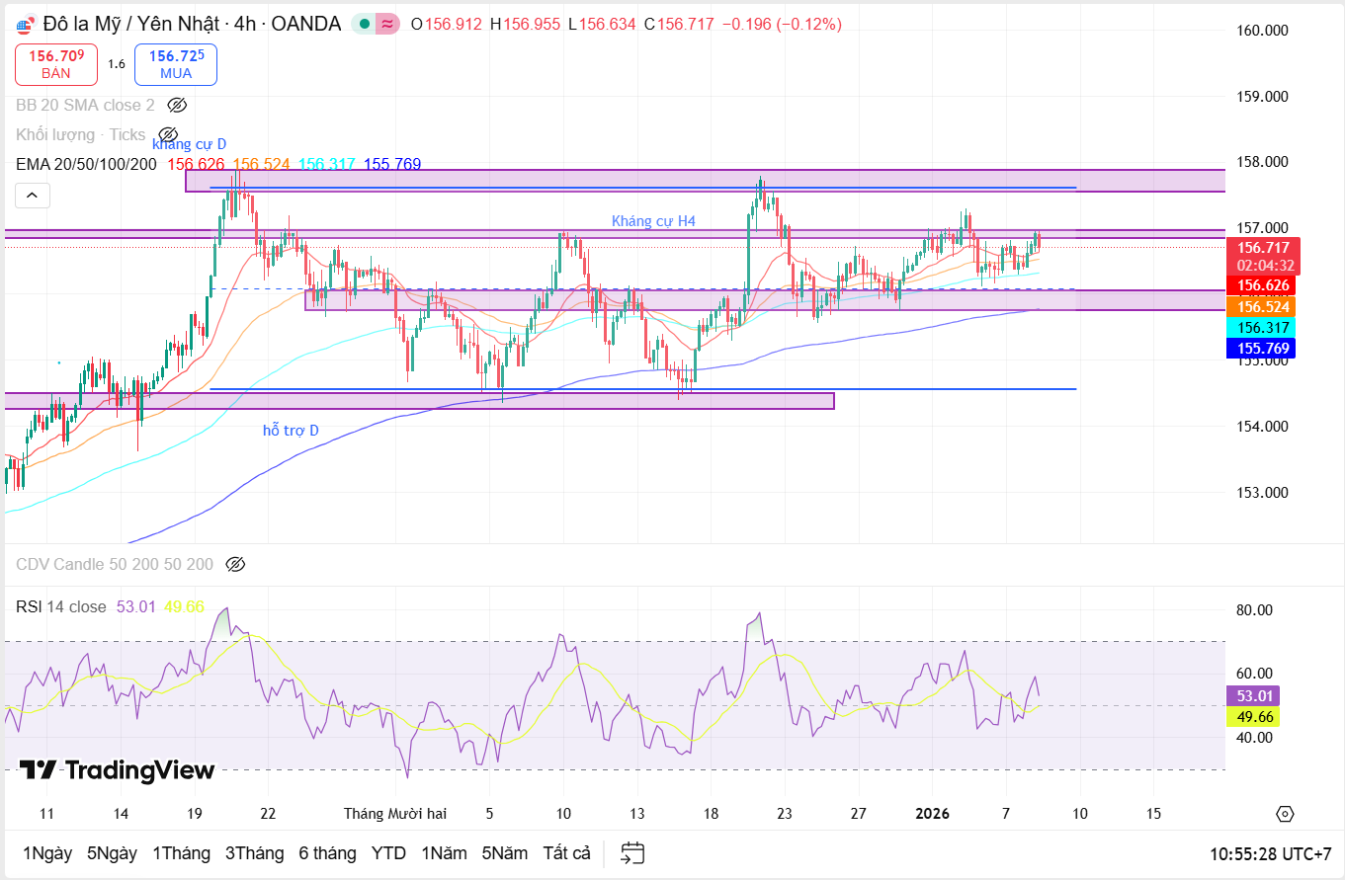The width and height of the screenshot is (1345, 880).
Task: Click the pink approximate-data indicator icon
Action: tap(387, 24)
